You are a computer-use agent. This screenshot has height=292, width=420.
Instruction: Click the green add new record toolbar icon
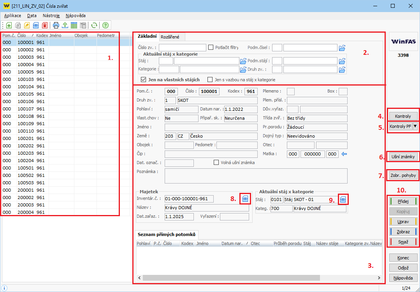pos(9,25)
